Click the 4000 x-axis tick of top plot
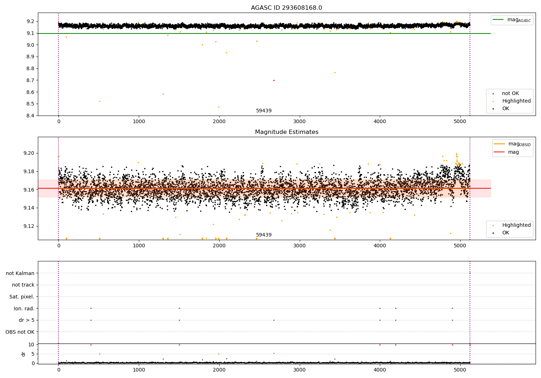541x378 pixels. (x=380, y=122)
